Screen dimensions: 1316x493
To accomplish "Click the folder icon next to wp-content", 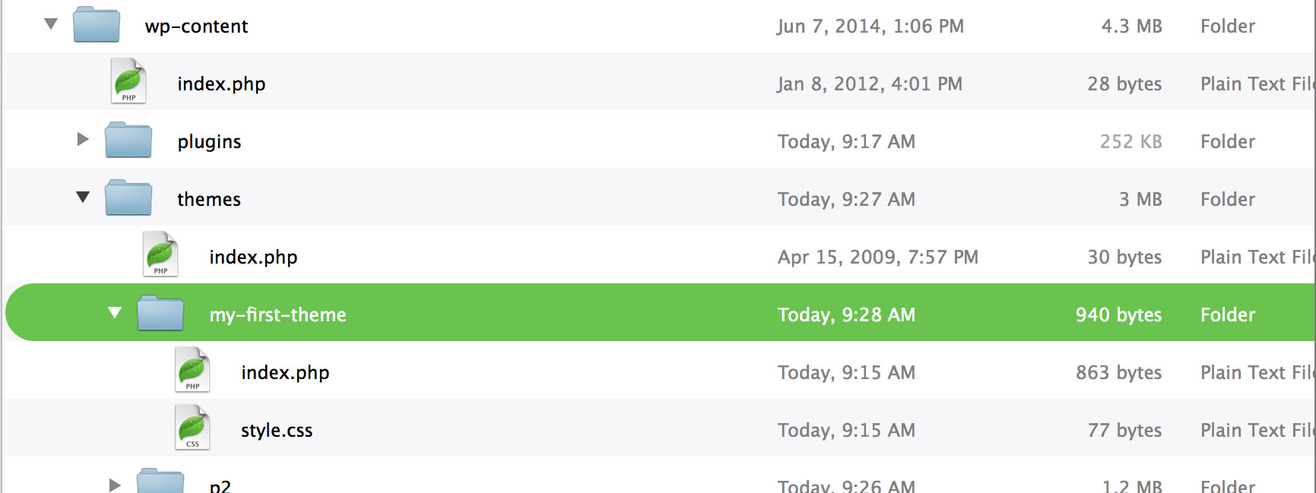I will (x=95, y=24).
